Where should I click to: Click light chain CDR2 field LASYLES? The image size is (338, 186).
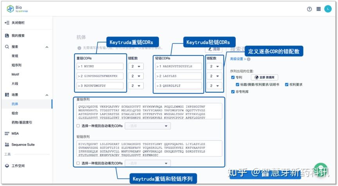tap(179, 76)
